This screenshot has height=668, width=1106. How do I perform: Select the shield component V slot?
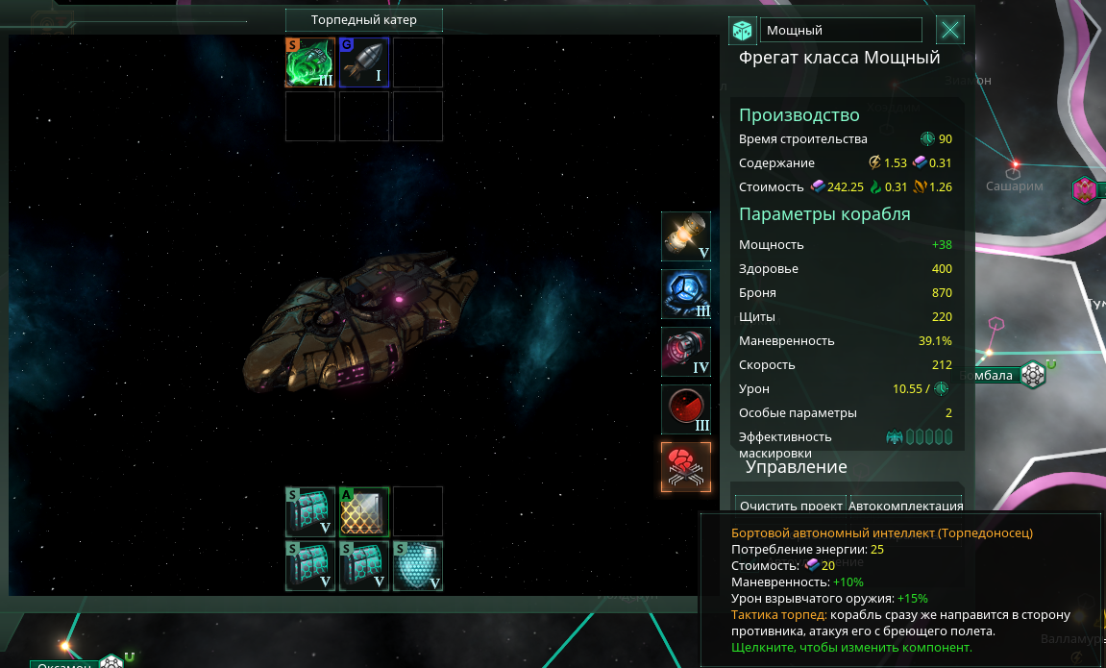click(x=418, y=566)
